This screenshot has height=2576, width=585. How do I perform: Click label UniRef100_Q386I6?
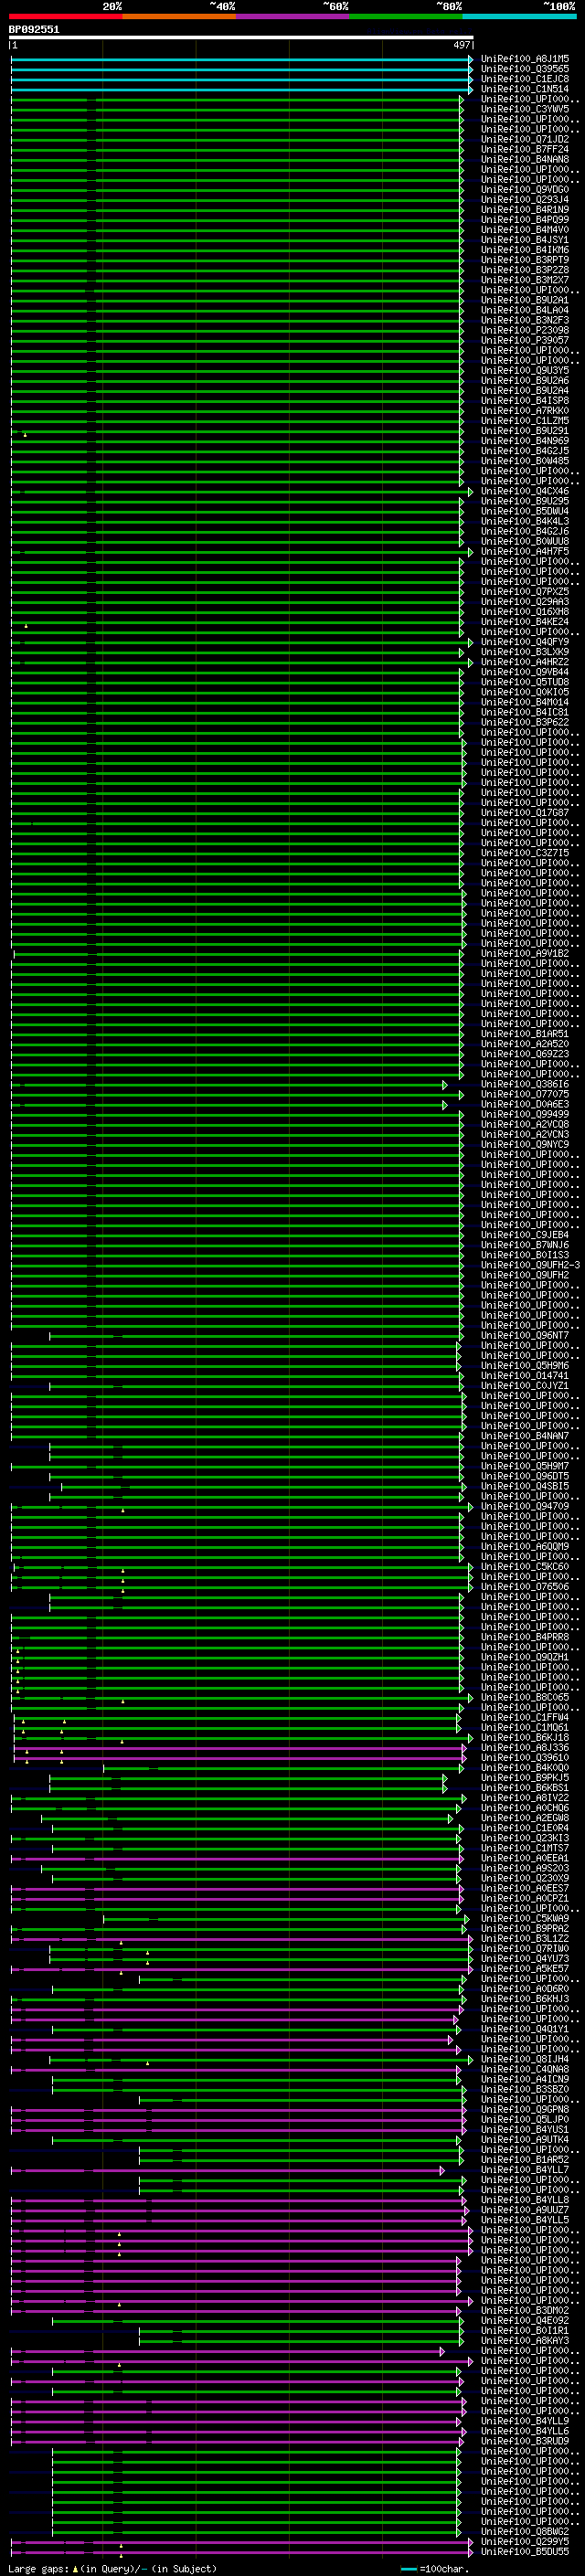[x=525, y=1084]
